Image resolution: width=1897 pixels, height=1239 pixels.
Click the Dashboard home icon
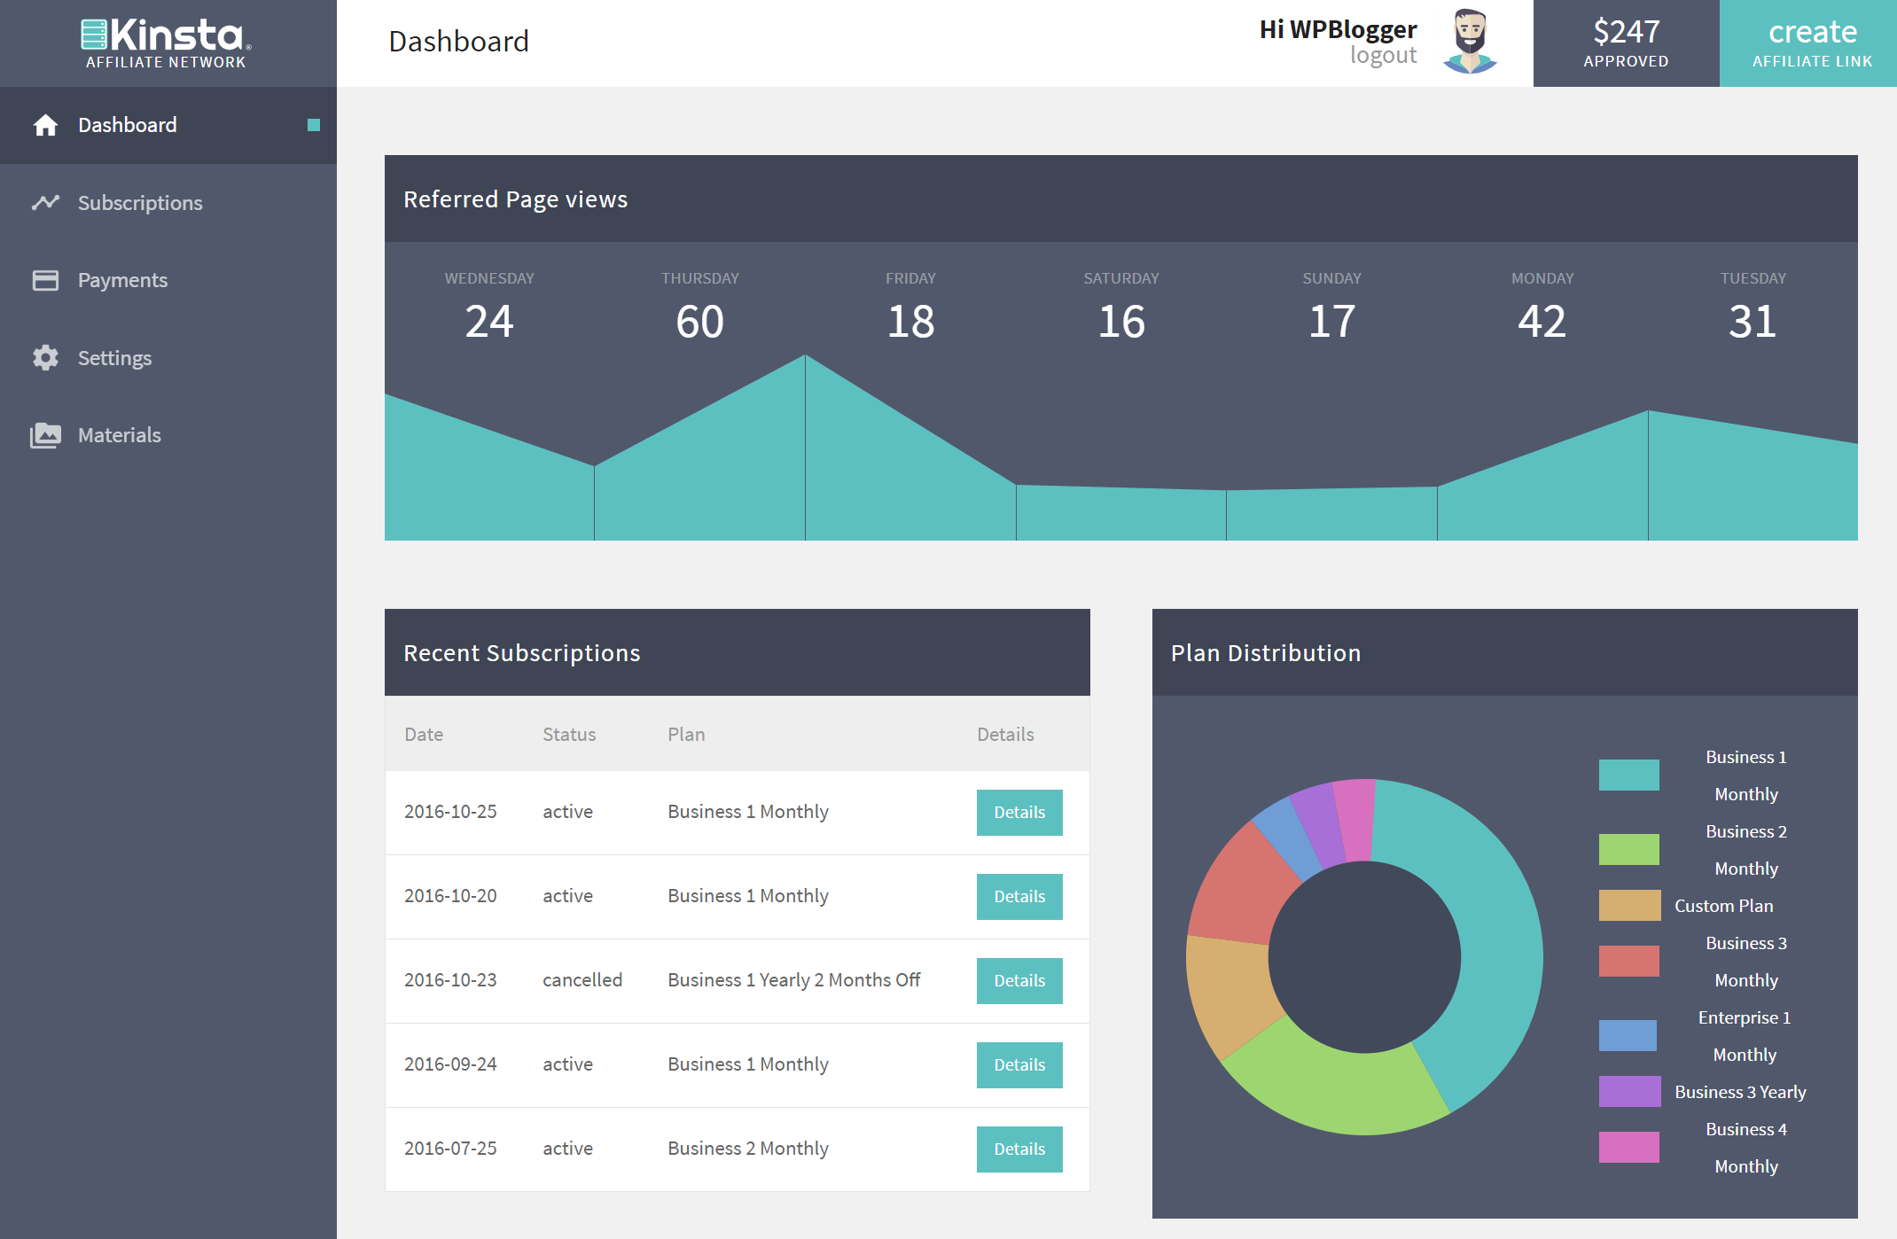tap(45, 125)
